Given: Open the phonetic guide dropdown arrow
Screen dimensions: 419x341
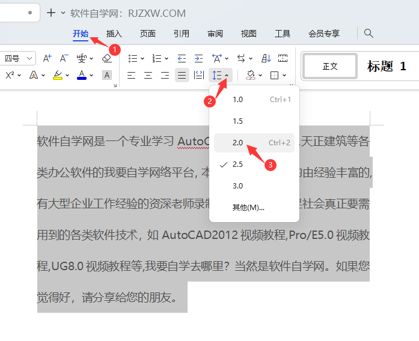Looking at the screenshot, I should coord(91,58).
